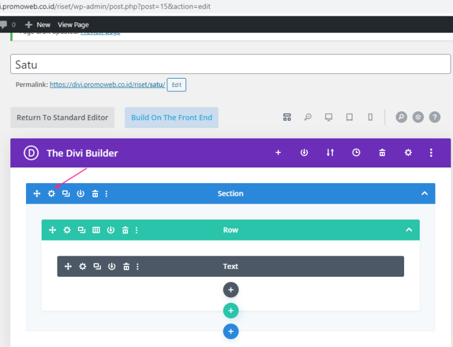
Task: Click the browser address bar URL
Action: coord(105,7)
